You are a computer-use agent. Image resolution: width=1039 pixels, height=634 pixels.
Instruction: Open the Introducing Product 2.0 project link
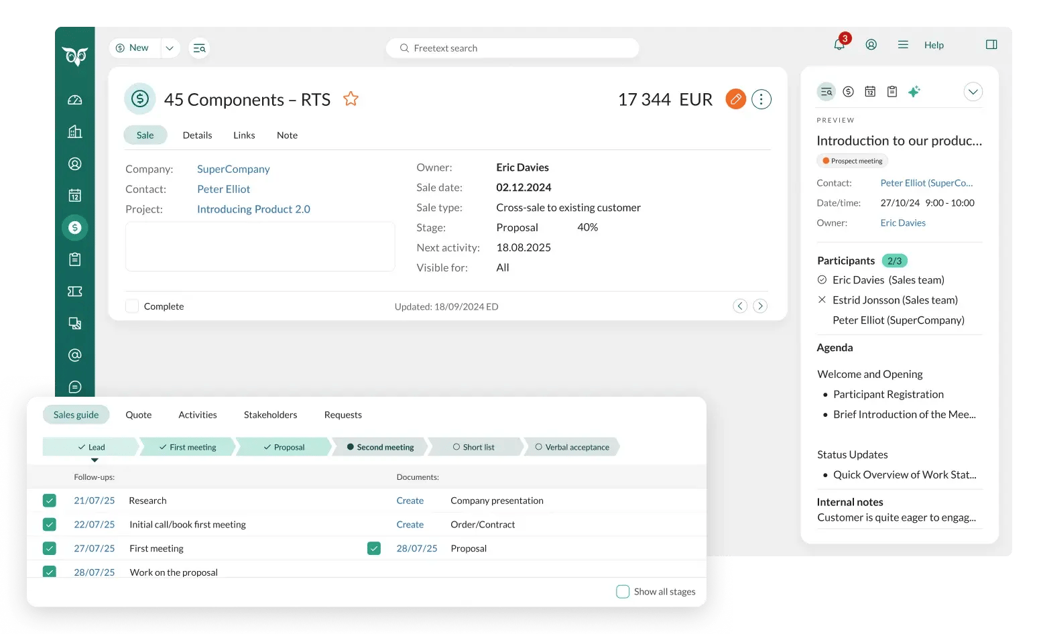click(253, 208)
